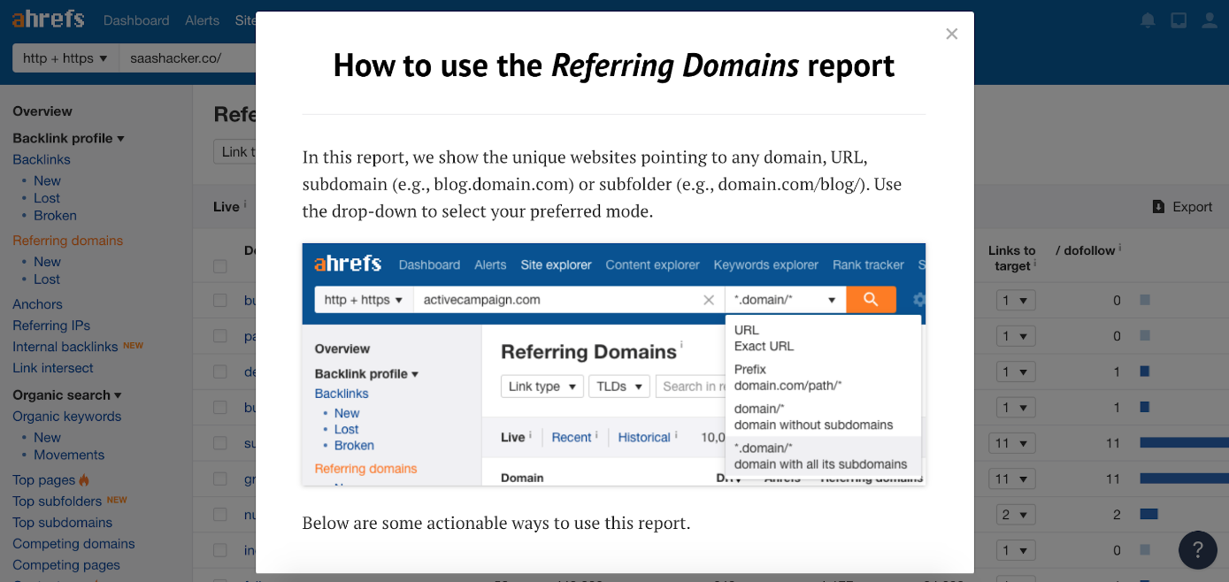
Task: Open the Competing domains link
Action: [x=73, y=544]
